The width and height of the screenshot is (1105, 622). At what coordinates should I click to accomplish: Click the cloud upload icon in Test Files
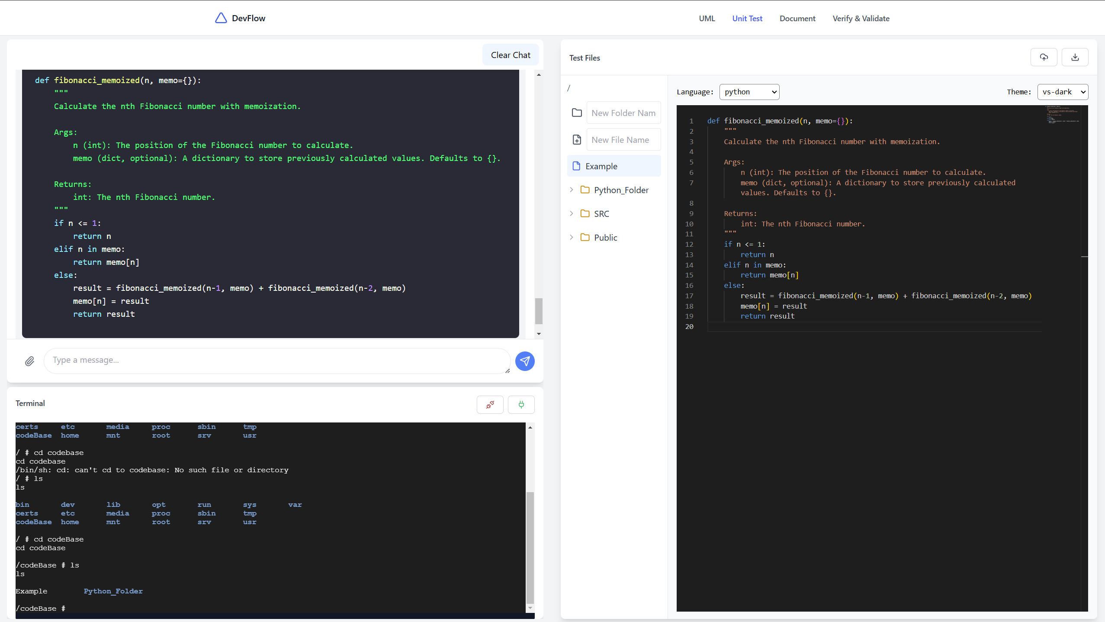1044,57
